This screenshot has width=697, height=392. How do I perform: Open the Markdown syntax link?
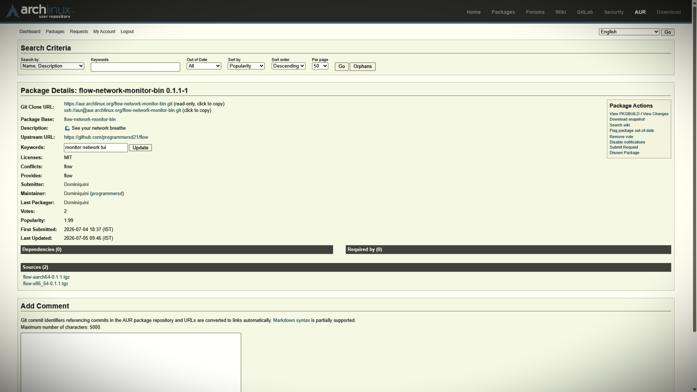tap(291, 320)
